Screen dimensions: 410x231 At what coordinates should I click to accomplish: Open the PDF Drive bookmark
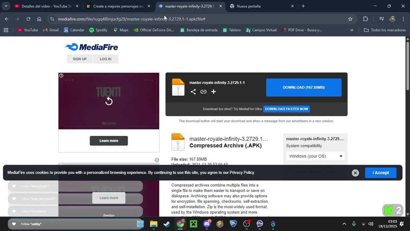pos(302,30)
